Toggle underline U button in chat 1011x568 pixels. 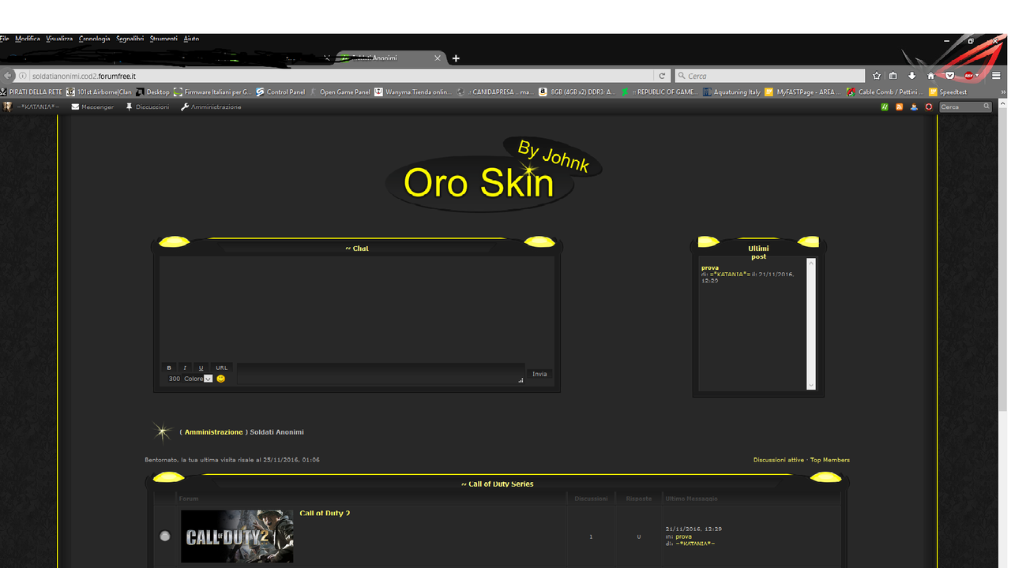[201, 368]
